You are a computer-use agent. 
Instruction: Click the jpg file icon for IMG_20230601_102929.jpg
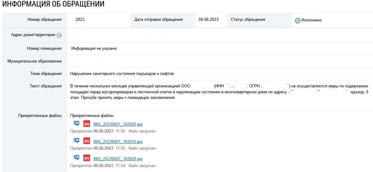87,158
